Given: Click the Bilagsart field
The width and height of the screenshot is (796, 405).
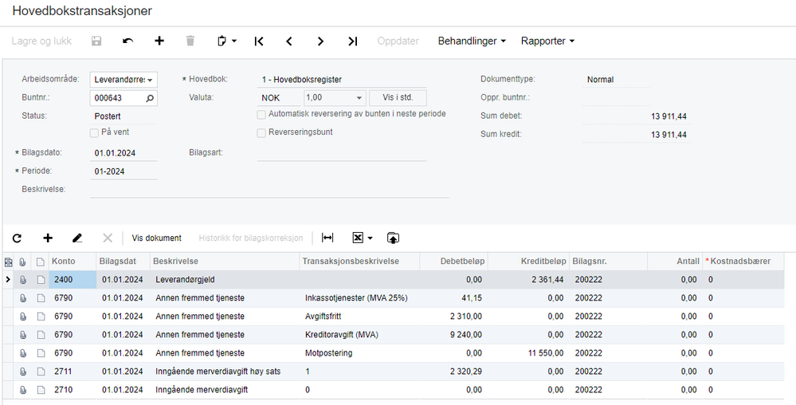Looking at the screenshot, I should point(341,153).
